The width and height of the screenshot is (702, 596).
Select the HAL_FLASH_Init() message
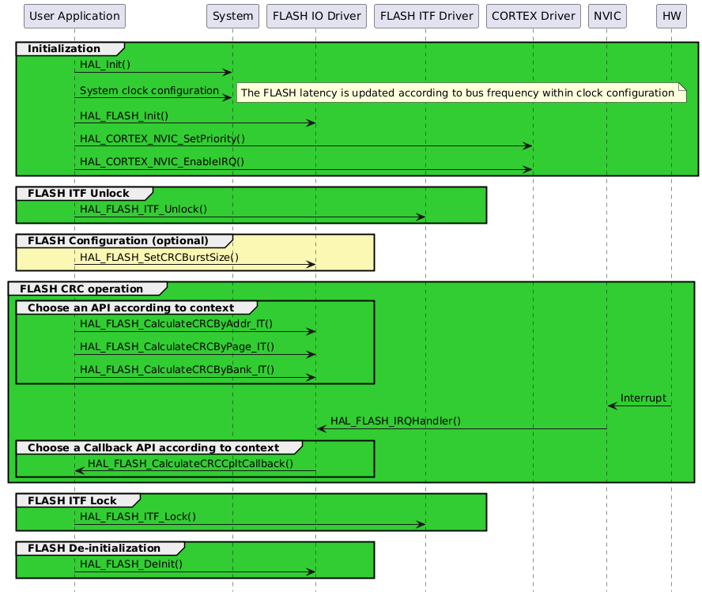(x=124, y=116)
